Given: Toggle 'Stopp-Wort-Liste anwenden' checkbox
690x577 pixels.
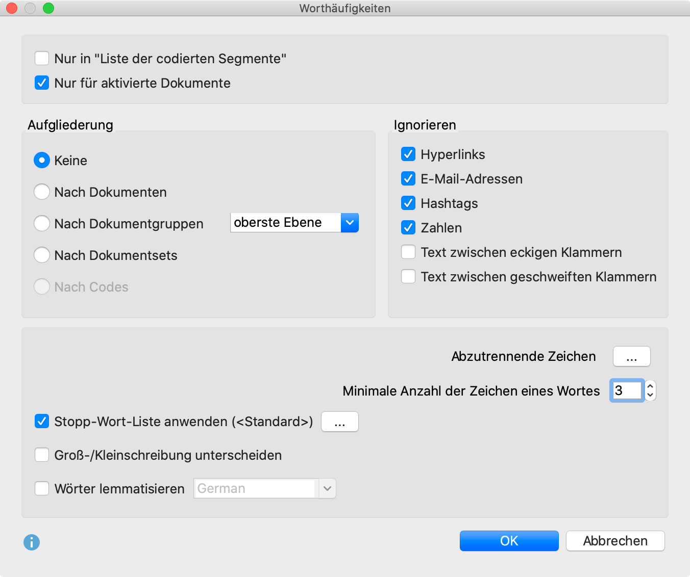Looking at the screenshot, I should pos(42,421).
